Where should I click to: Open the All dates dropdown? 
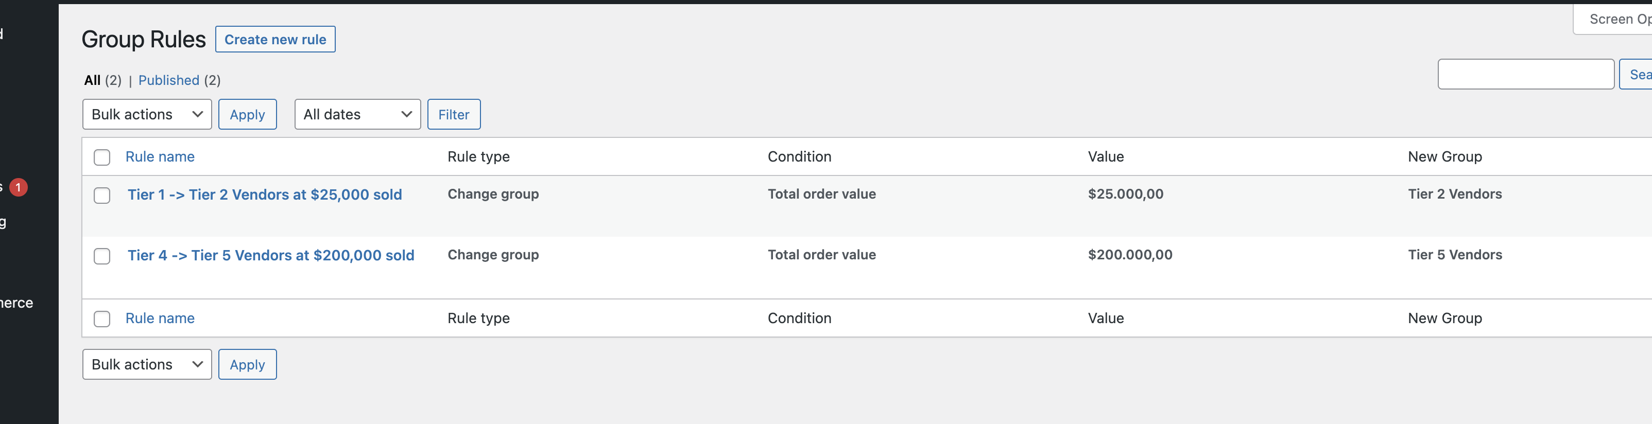pos(356,114)
